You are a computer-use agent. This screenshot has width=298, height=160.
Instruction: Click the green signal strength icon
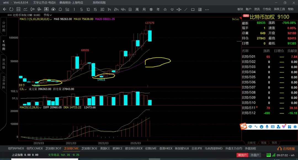[x=273, y=155]
